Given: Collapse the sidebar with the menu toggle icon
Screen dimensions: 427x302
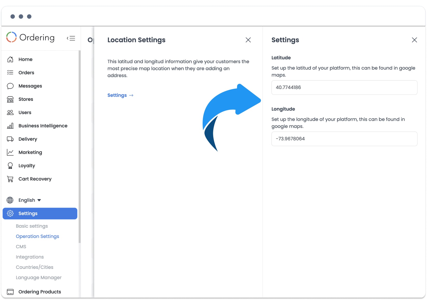Looking at the screenshot, I should [x=71, y=38].
